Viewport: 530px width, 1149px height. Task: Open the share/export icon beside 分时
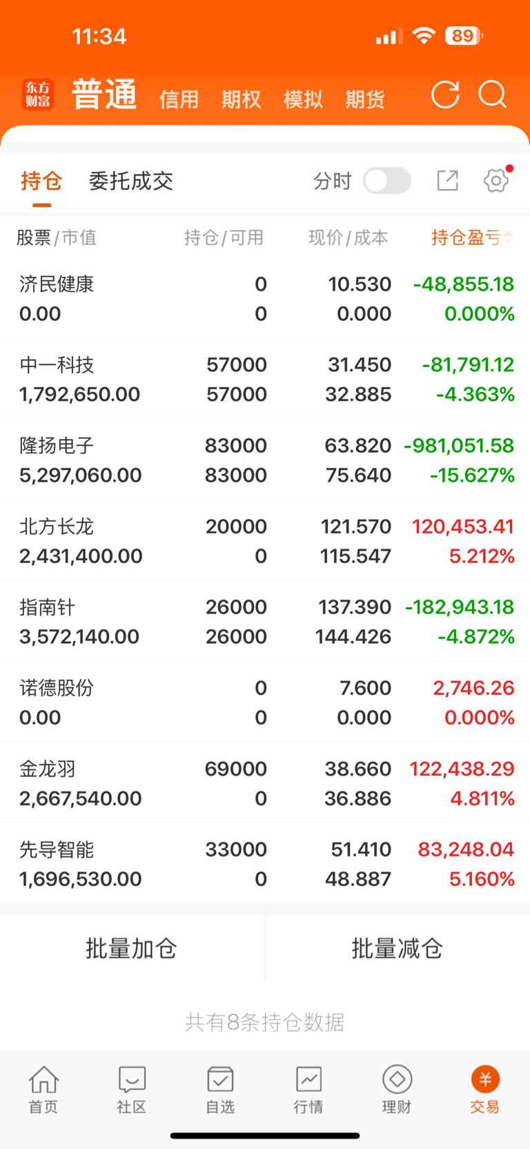pyautogui.click(x=448, y=181)
